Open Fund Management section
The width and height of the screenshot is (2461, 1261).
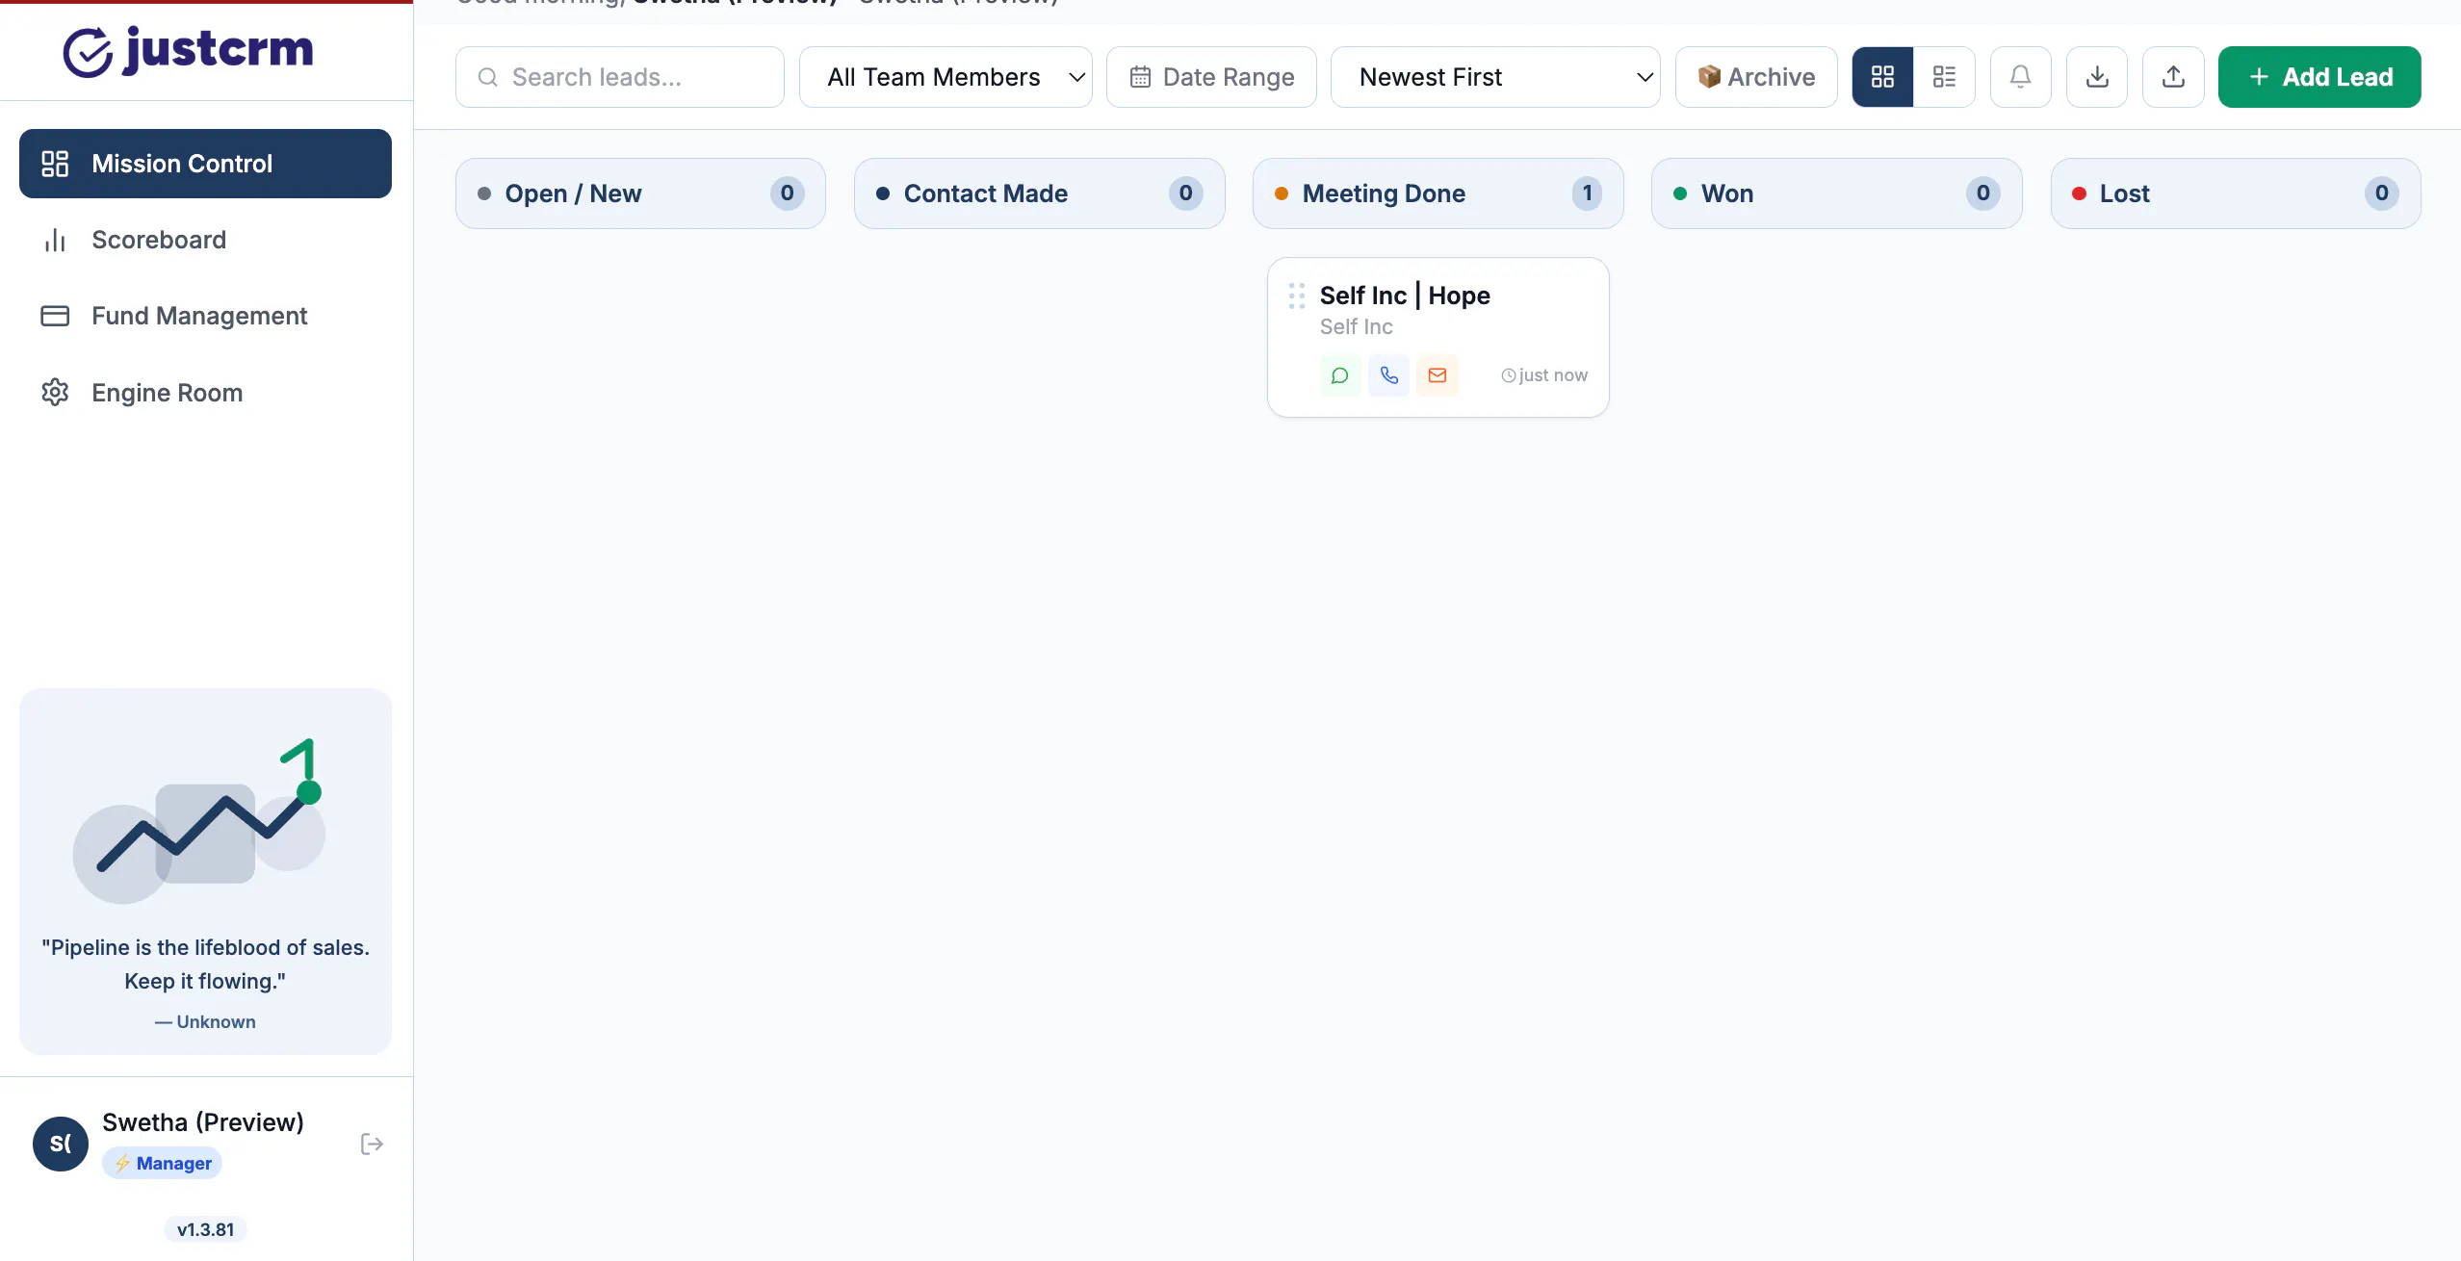click(x=205, y=316)
